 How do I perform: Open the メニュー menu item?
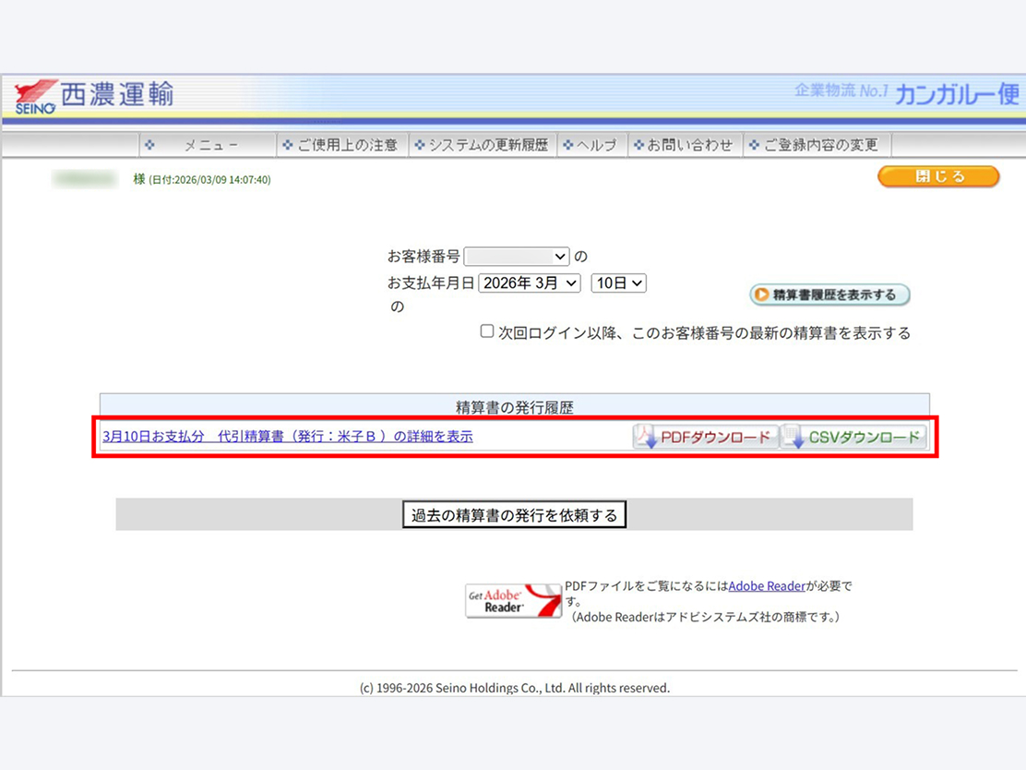click(x=209, y=145)
